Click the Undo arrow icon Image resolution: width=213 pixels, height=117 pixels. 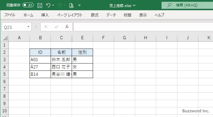[48, 5]
